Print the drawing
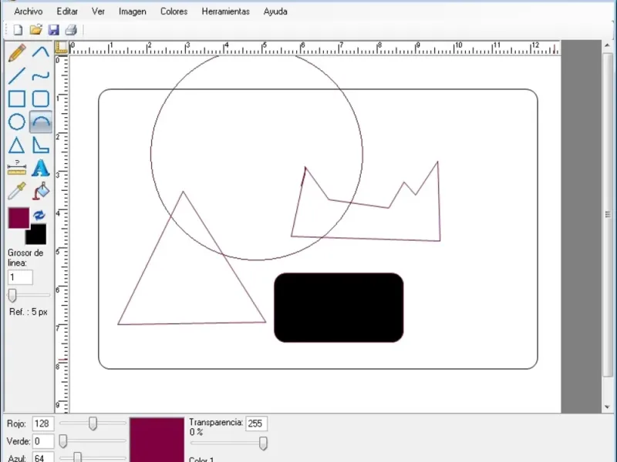 click(71, 30)
